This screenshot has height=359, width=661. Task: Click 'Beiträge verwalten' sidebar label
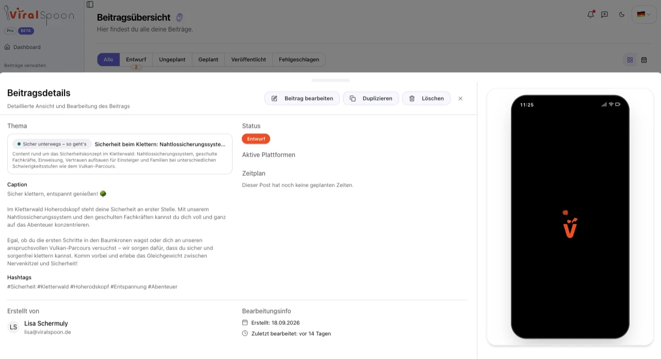[25, 66]
